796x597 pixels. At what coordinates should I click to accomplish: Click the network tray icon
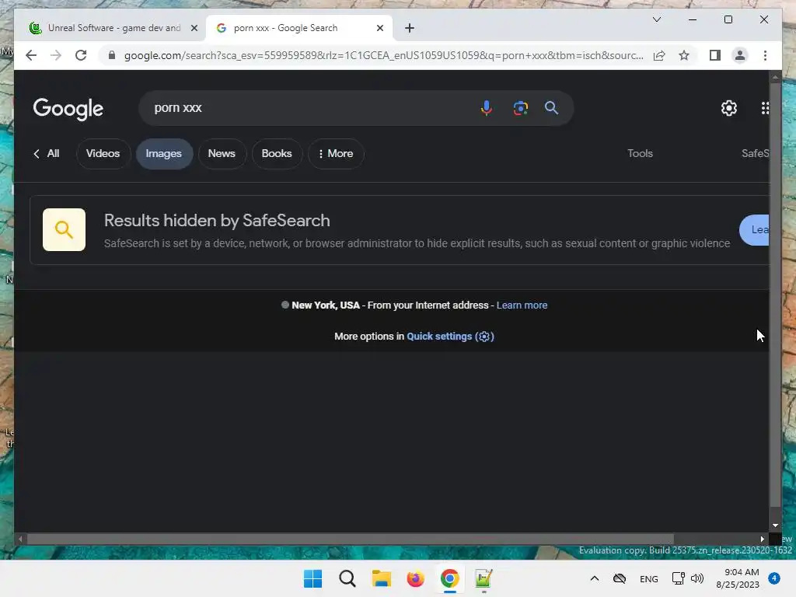pos(678,578)
